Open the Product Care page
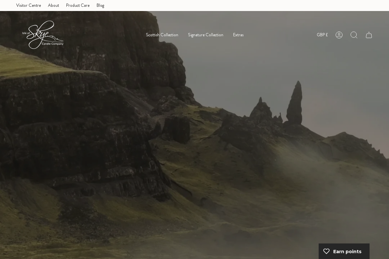Viewport: 389px width, 259px height. tap(78, 5)
